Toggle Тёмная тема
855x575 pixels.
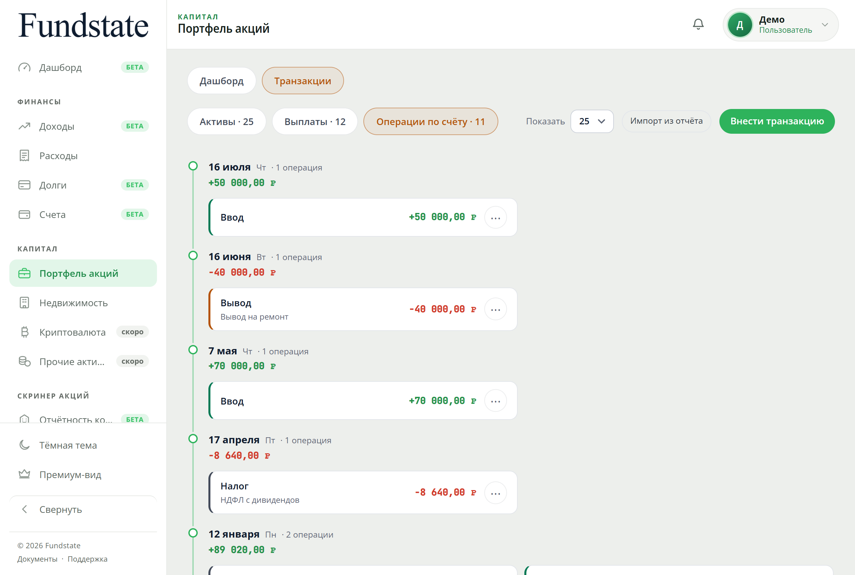(x=83, y=445)
